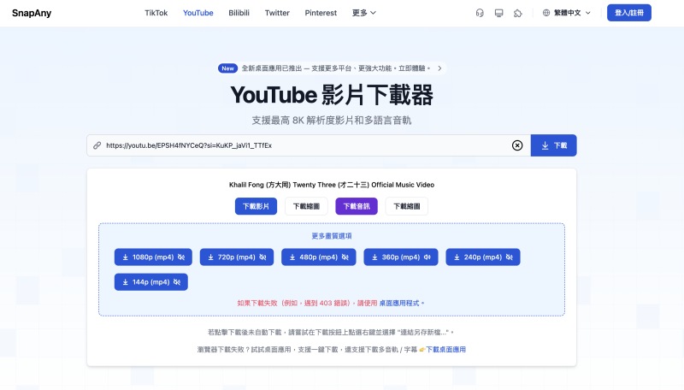This screenshot has height=390, width=684.
Task: Expand the 更多 menu dropdown
Action: coord(364,13)
